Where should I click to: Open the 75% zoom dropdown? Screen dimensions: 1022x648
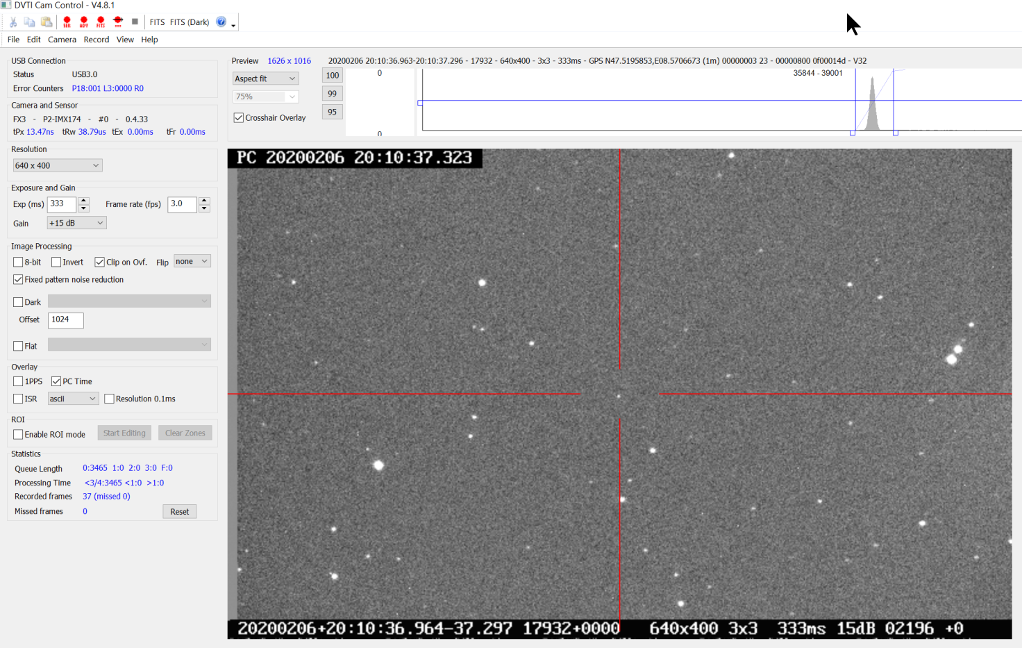point(266,97)
